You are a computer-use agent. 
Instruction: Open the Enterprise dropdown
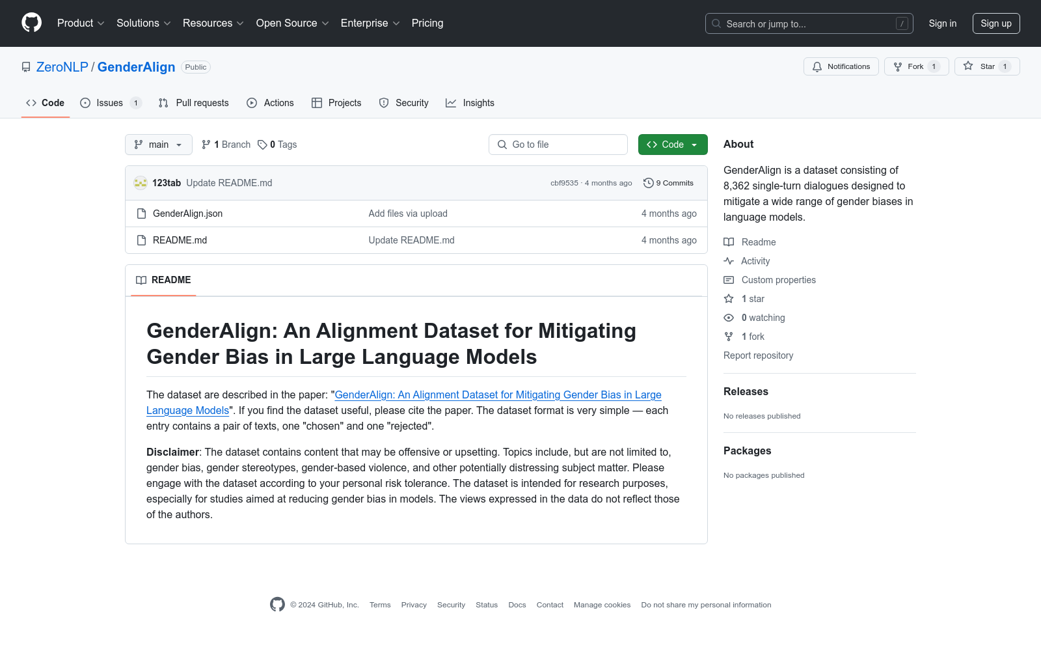pyautogui.click(x=370, y=23)
